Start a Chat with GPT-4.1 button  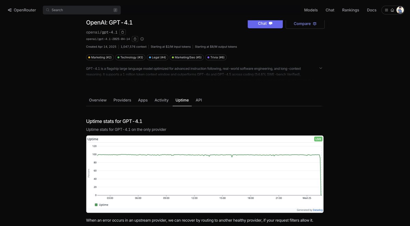(265, 24)
